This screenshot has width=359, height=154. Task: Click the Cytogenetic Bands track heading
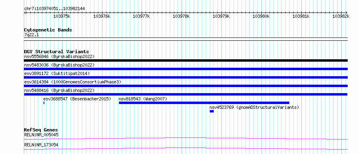click(48, 30)
